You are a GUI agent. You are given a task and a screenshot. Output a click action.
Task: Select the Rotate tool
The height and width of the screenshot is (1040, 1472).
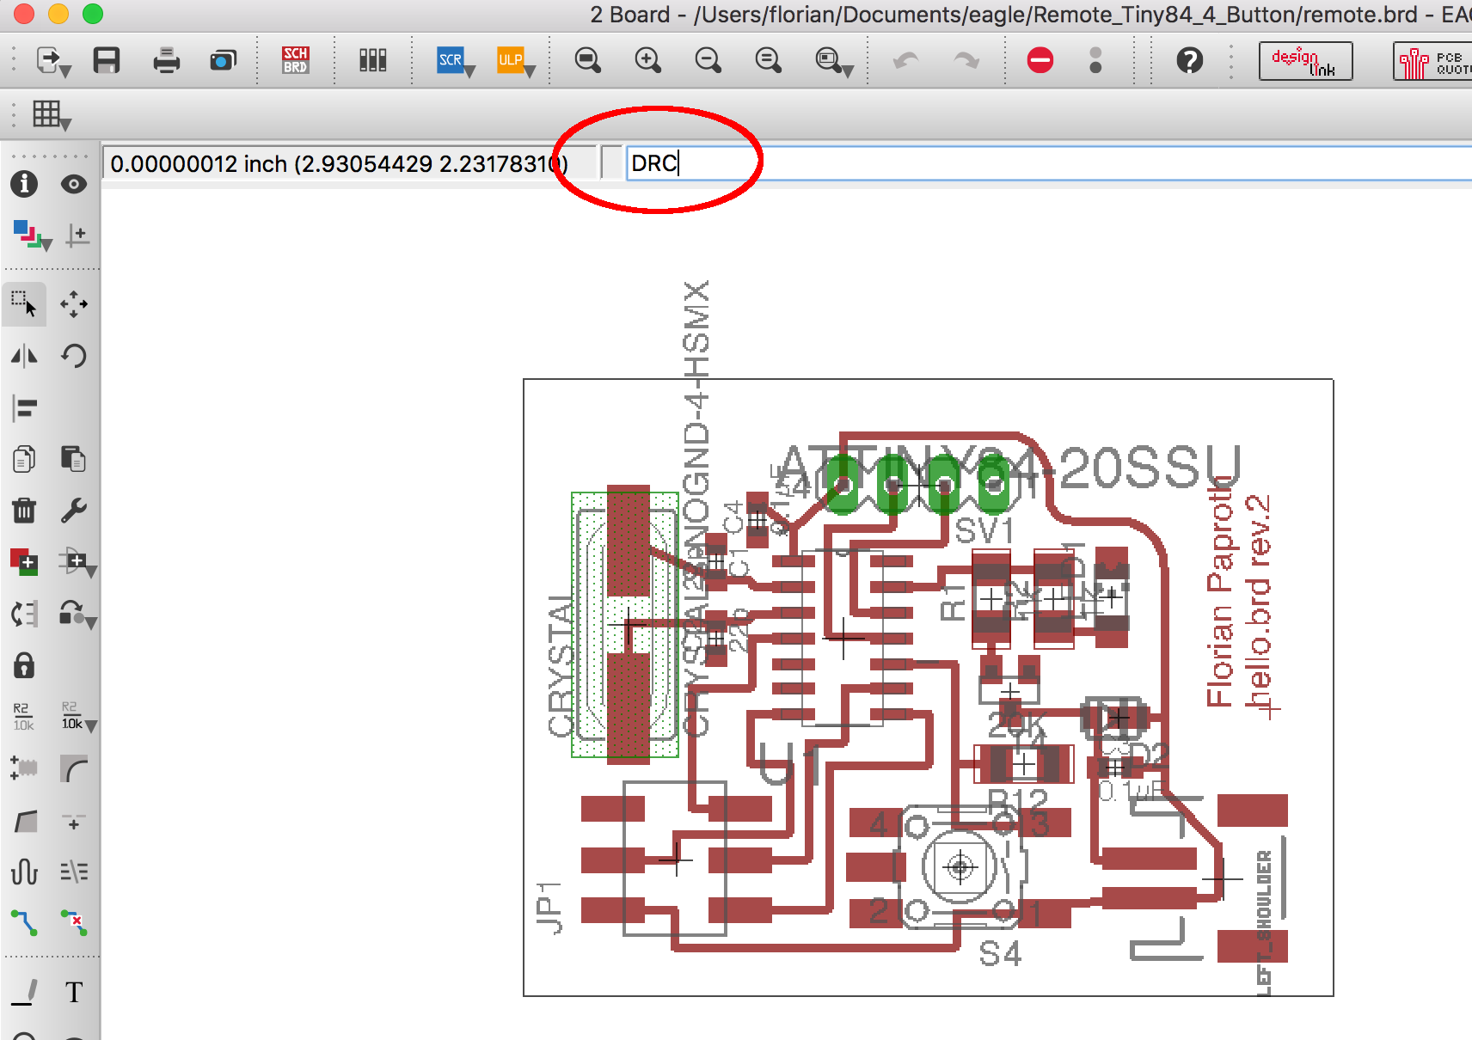coord(74,355)
